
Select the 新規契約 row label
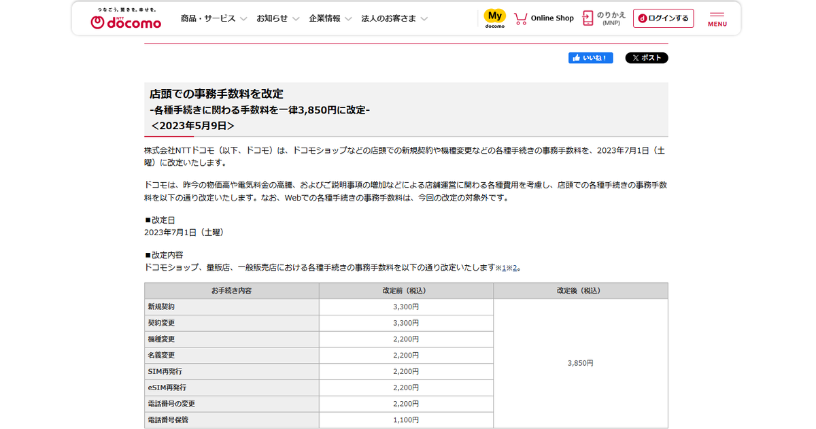point(161,307)
